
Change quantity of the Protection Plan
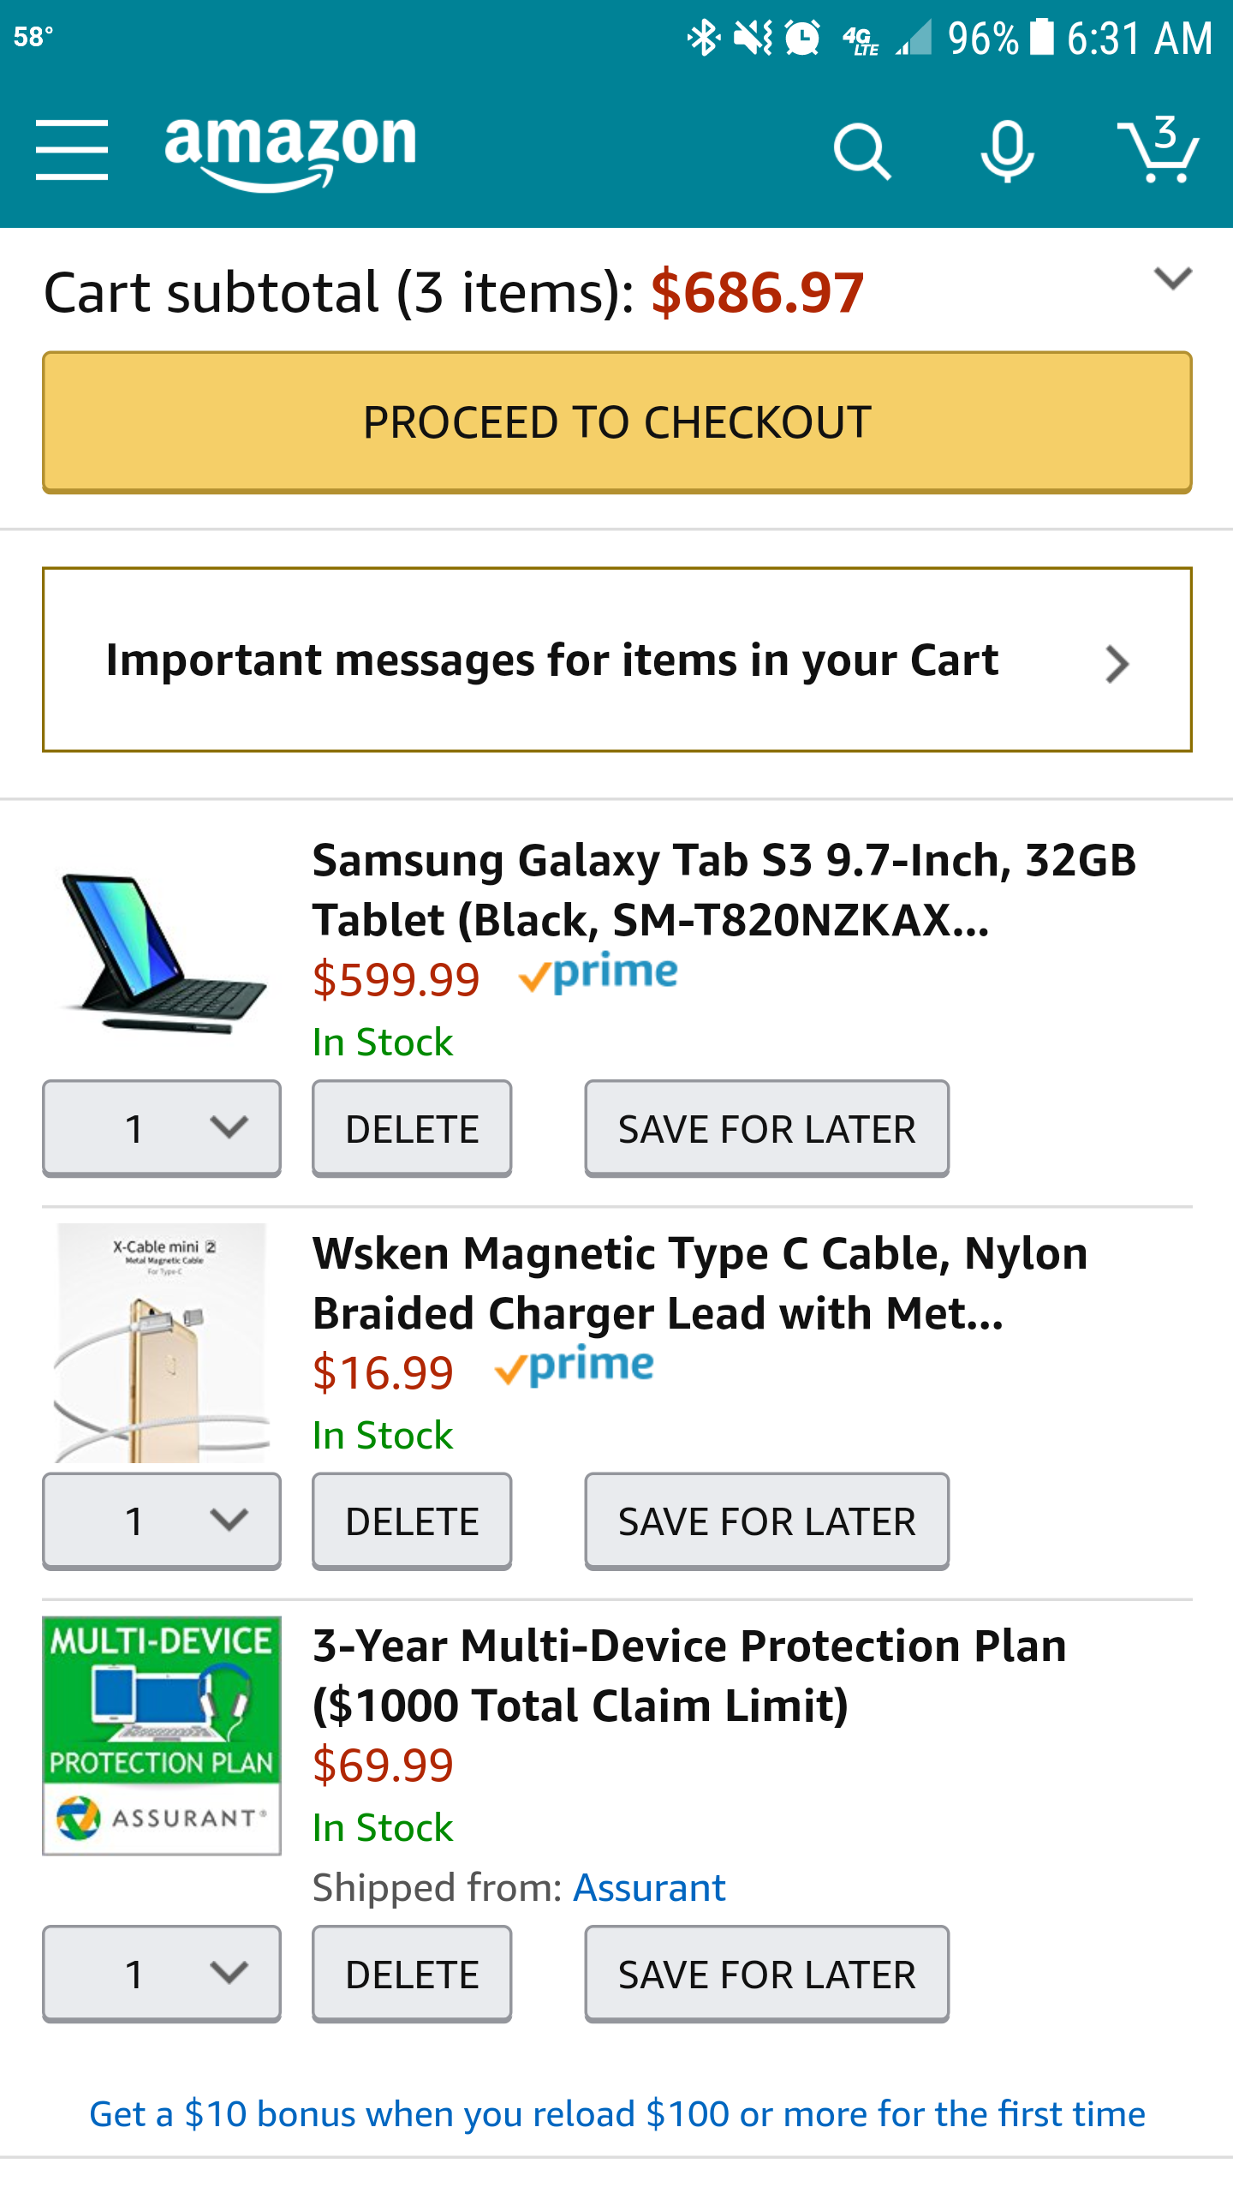click(x=162, y=1974)
